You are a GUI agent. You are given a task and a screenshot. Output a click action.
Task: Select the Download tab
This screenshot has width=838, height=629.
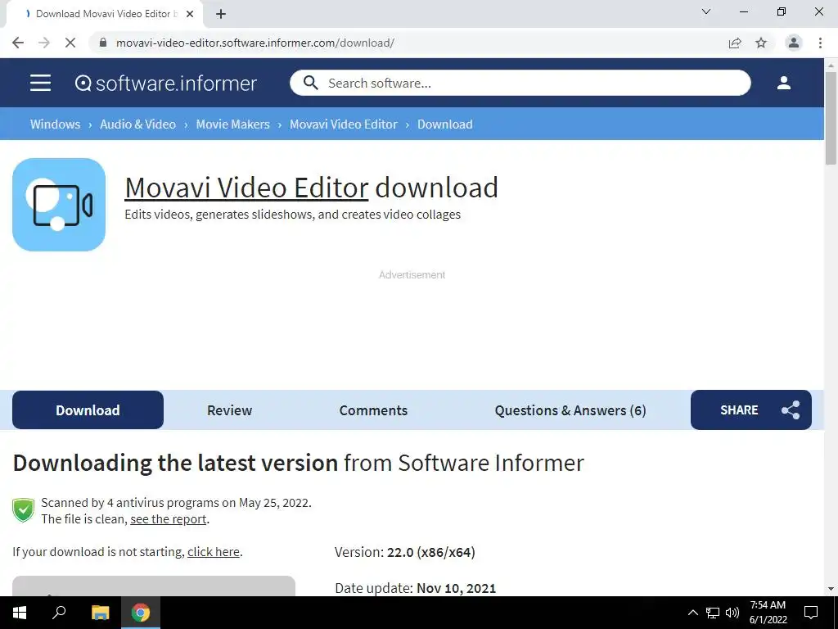[x=88, y=410]
